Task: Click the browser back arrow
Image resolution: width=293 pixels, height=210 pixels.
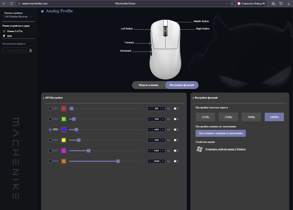Action: [x=4, y=3]
